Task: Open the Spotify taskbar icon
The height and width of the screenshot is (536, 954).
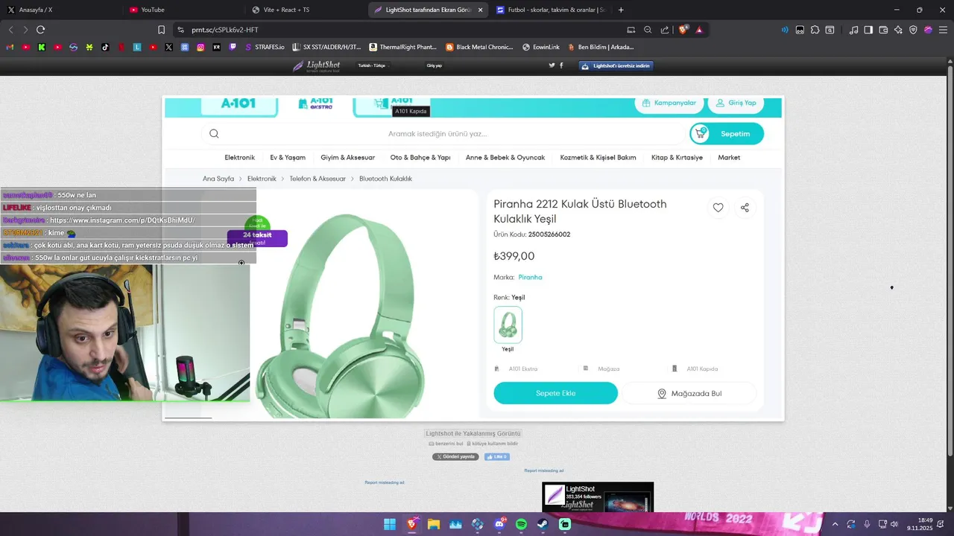Action: click(x=521, y=524)
